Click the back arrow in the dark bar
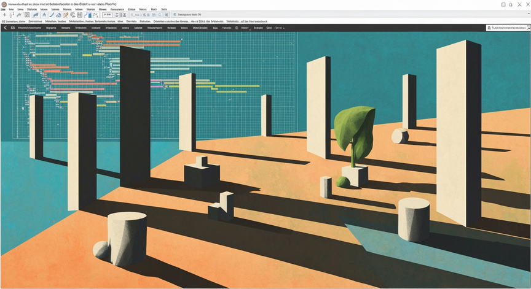Image resolution: width=531 pixels, height=289 pixels. point(5,28)
